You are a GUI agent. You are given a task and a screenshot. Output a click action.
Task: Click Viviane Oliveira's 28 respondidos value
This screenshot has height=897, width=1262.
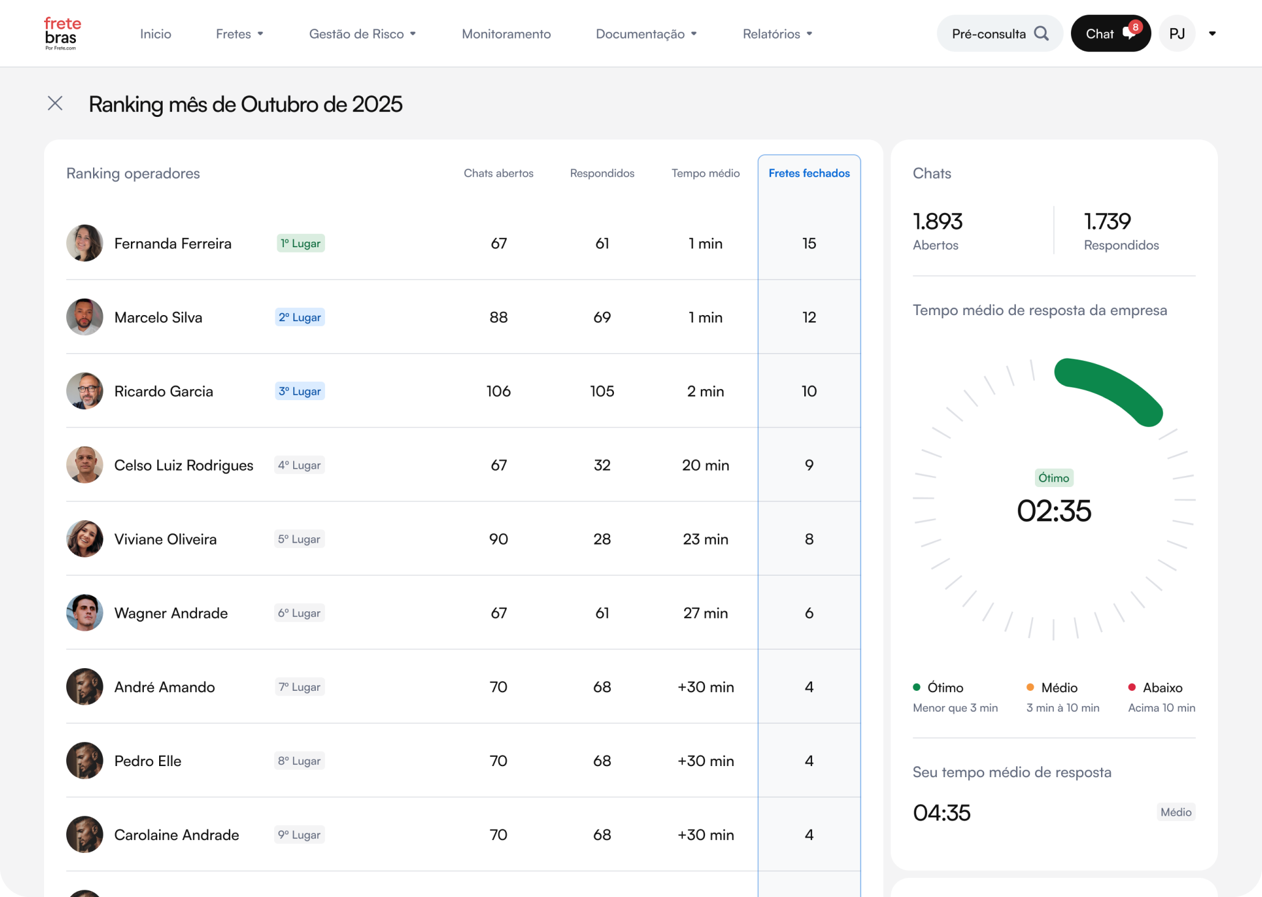[x=602, y=540]
